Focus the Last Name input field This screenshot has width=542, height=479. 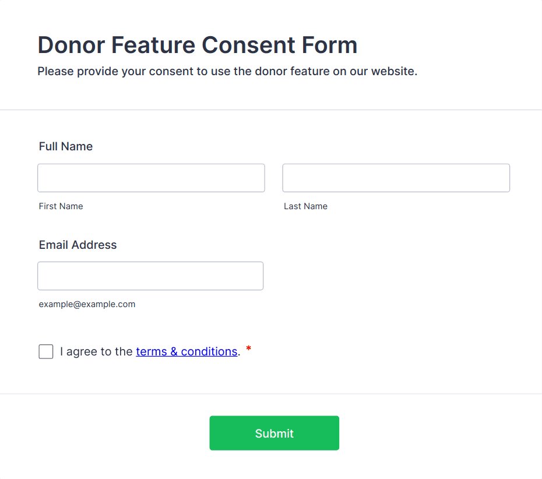pos(396,178)
